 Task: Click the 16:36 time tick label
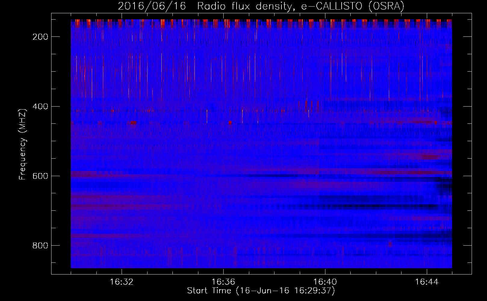point(223,282)
